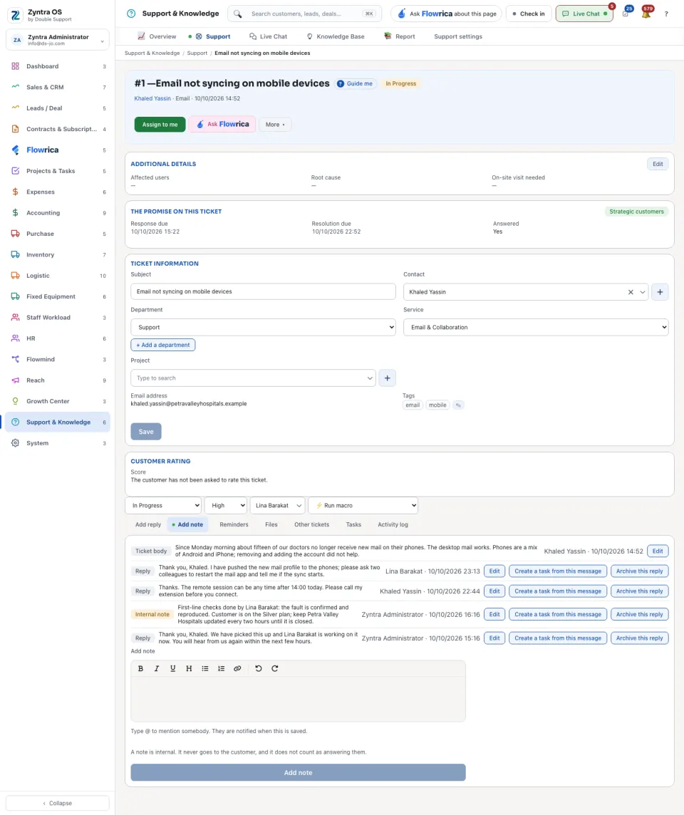This screenshot has width=684, height=815.
Task: Open the Service dropdown
Action: (536, 328)
